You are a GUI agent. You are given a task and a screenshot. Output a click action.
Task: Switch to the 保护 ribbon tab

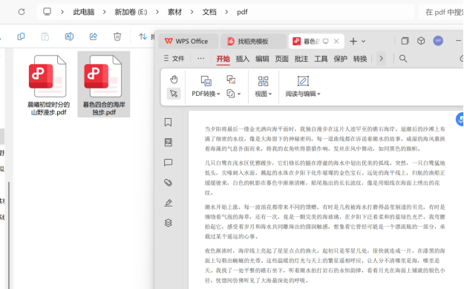point(340,59)
